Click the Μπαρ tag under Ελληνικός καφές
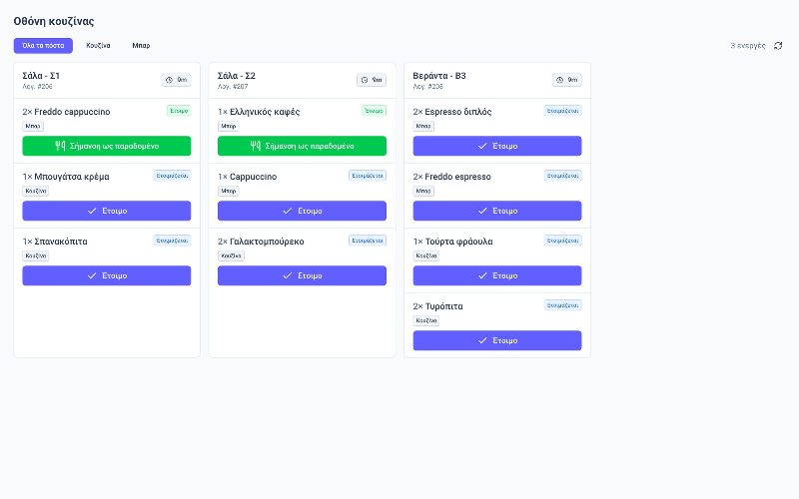 click(229, 127)
